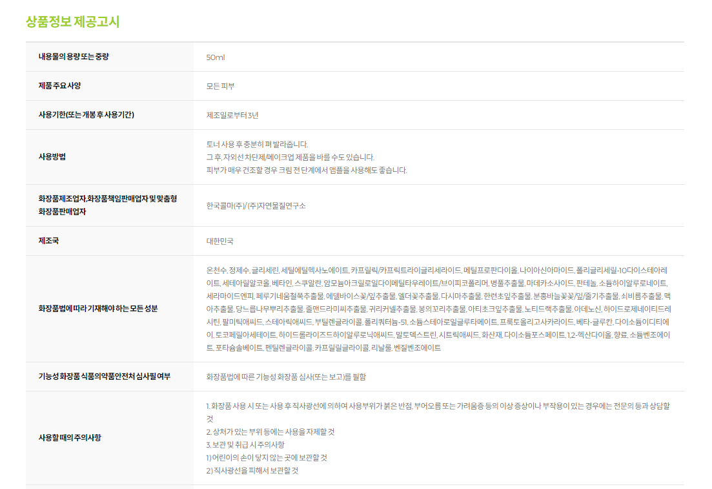Click the 대한민국 value
This screenshot has width=712, height=489.
(x=220, y=242)
